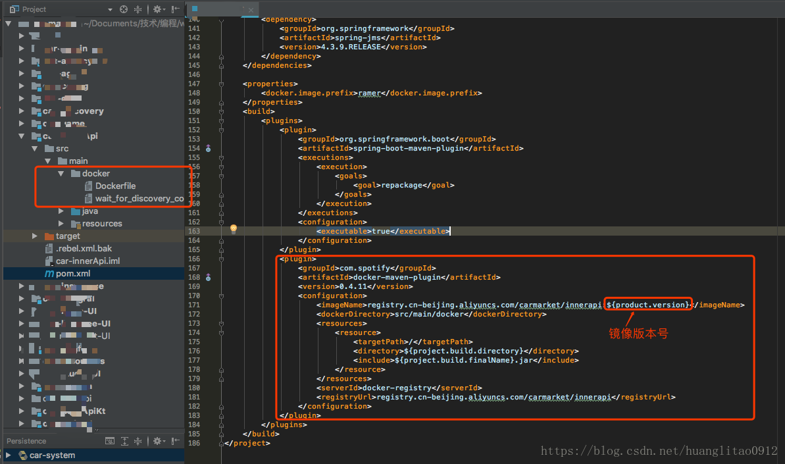Select the target folder label
Image resolution: width=785 pixels, height=464 pixels.
[68, 236]
